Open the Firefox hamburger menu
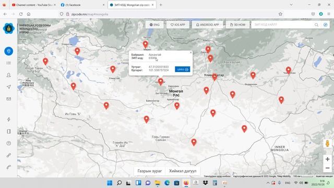The image size is (334, 188). (329, 14)
